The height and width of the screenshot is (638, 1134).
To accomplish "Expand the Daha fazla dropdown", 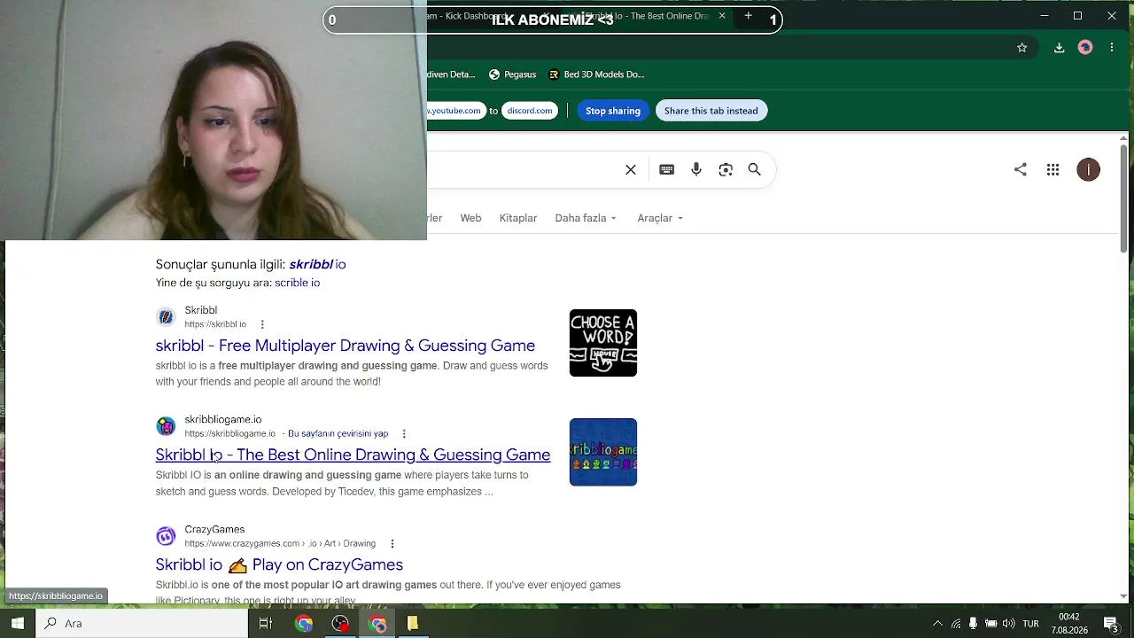I will click(x=586, y=218).
